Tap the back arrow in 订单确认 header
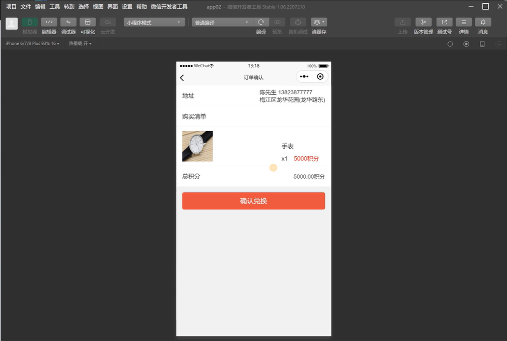The image size is (507, 341). pos(182,77)
